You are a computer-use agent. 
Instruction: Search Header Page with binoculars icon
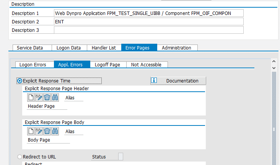tap(55, 97)
